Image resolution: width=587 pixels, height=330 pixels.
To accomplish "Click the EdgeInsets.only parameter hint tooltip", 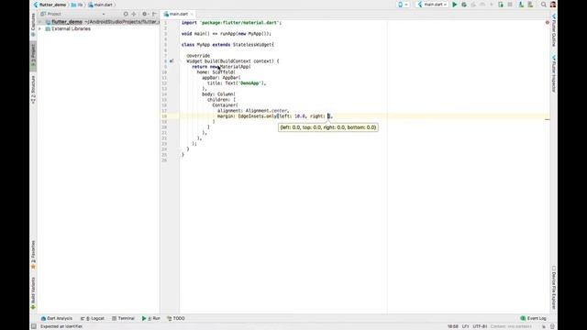I will (328, 127).
